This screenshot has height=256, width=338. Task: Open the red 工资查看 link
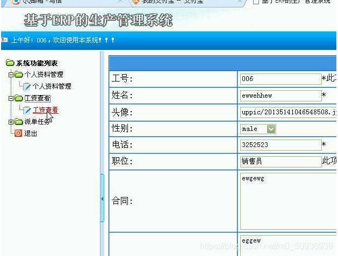tap(45, 110)
